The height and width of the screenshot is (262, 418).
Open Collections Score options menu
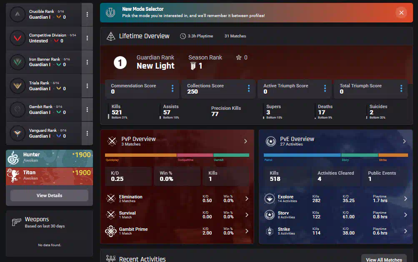tap(249, 88)
